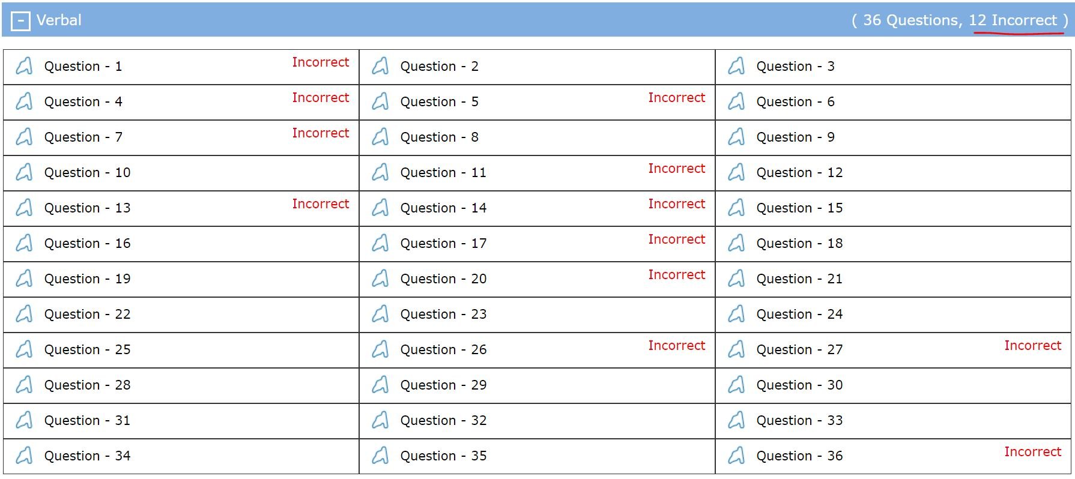Select the icon next to Question 9
The image size is (1075, 479).
click(x=736, y=137)
